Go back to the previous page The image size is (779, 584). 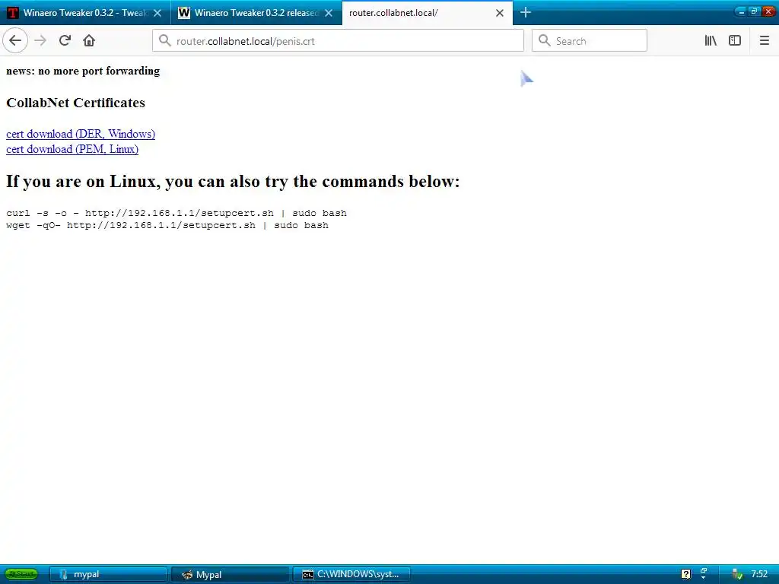(x=15, y=40)
